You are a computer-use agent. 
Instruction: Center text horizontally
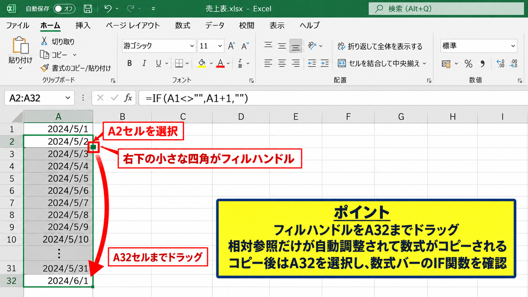pos(282,63)
